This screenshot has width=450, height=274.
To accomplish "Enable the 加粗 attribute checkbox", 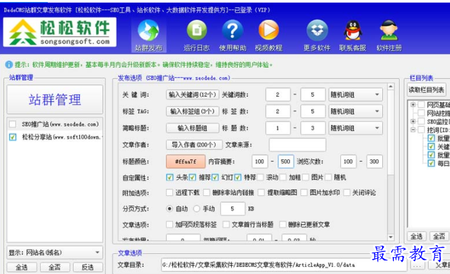I will click(283, 177).
